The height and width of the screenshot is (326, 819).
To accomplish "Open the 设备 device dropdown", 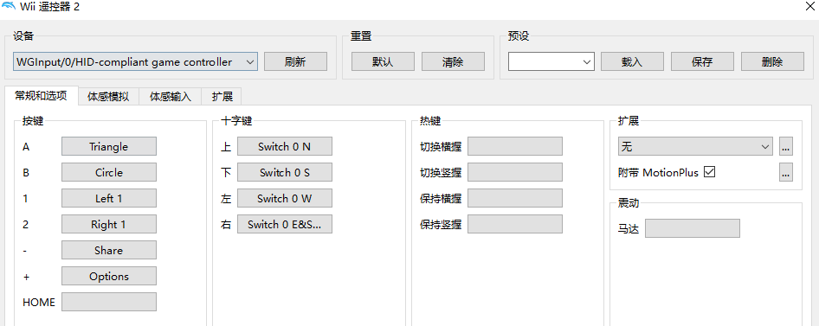I will point(135,61).
